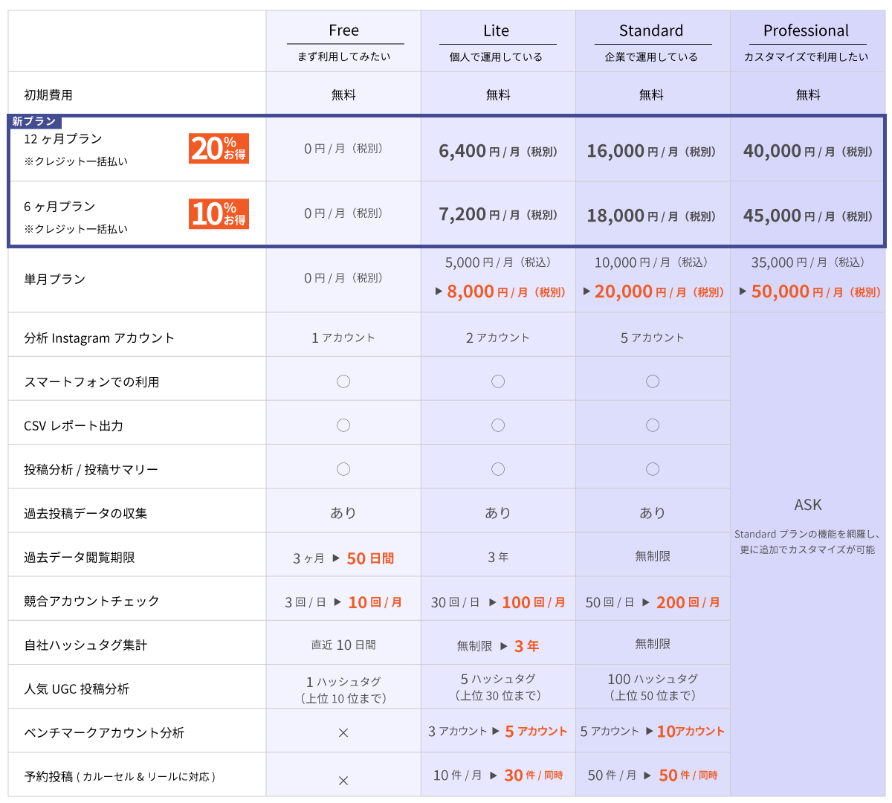Click the arrow before 50 日間 in Free
892x803 pixels.
(x=336, y=558)
